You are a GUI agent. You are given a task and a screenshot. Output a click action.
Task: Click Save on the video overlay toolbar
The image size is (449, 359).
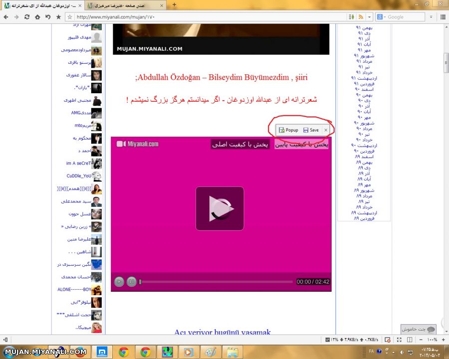[311, 130]
